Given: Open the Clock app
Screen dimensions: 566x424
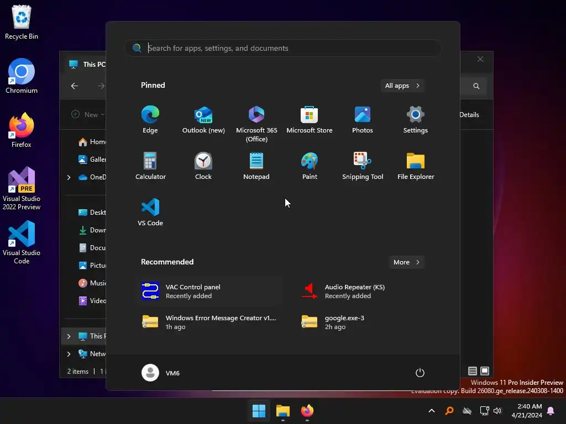Looking at the screenshot, I should click(x=203, y=166).
